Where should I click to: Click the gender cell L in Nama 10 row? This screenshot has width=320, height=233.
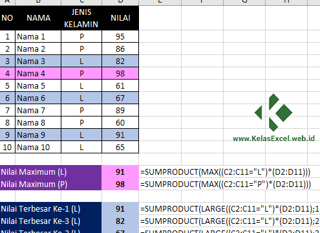pyautogui.click(x=81, y=147)
